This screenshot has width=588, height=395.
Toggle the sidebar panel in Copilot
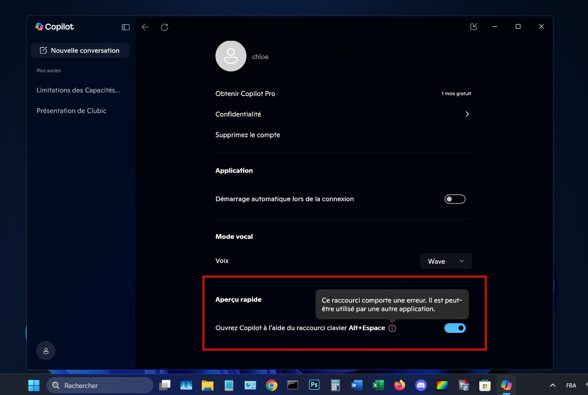[x=125, y=27]
